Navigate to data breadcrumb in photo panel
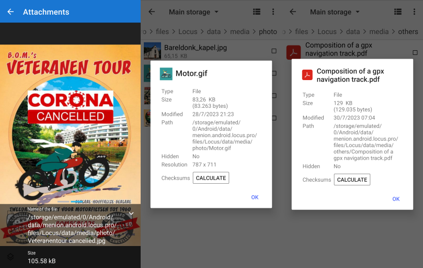The image size is (423, 268). pos(214,31)
